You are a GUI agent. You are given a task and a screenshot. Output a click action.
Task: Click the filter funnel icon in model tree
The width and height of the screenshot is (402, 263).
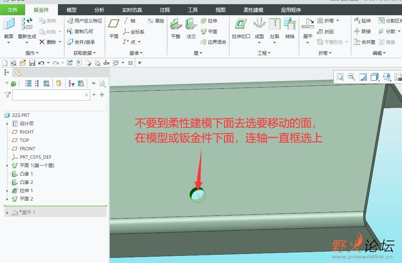point(8,95)
